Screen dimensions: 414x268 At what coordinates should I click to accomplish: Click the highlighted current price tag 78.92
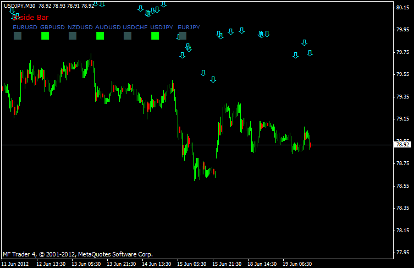(402, 145)
